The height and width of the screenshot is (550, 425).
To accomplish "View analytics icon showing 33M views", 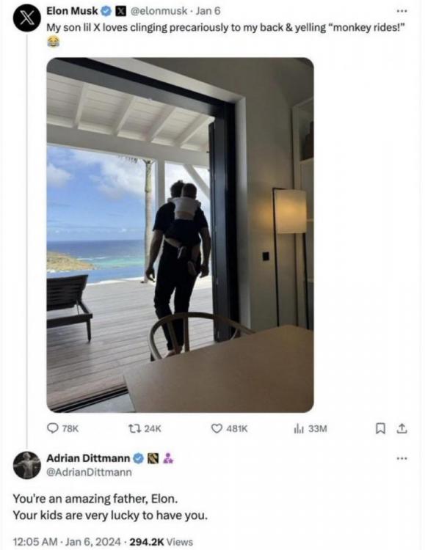I will point(299,428).
